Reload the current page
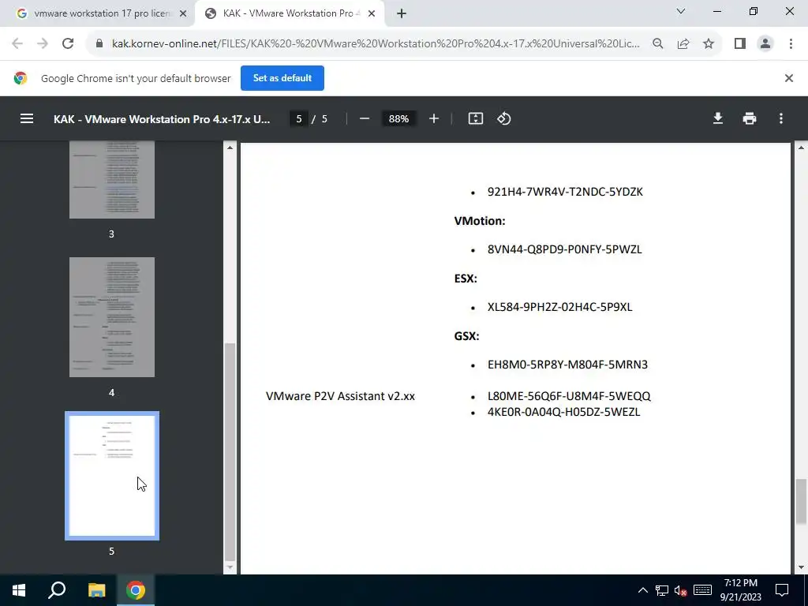The image size is (808, 606). point(68,44)
